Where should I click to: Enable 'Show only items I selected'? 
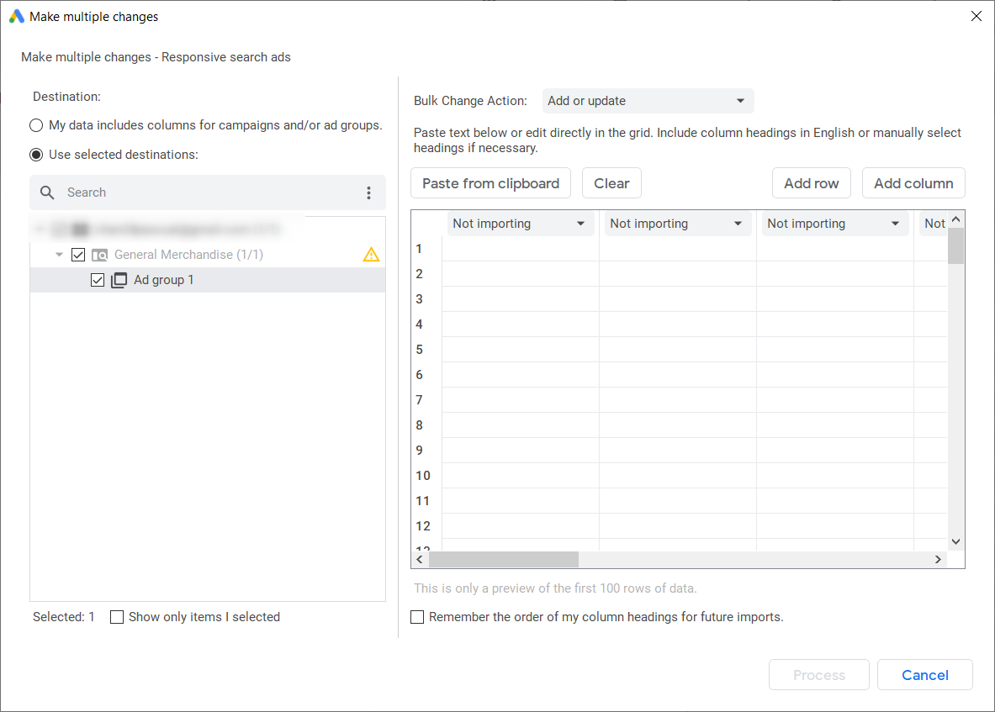117,617
